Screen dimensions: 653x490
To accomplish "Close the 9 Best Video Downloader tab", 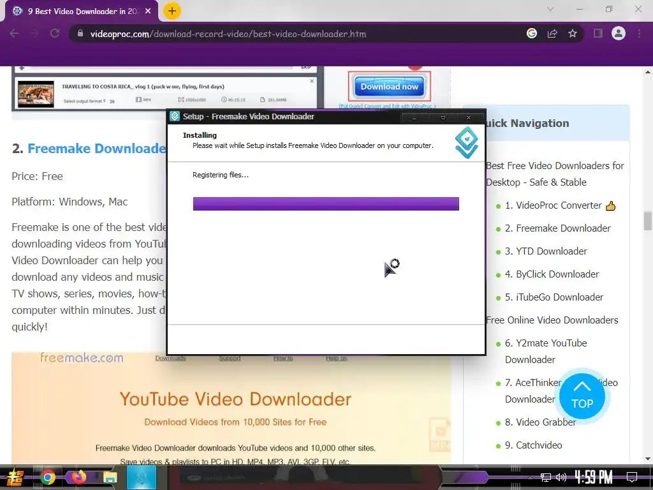I will (x=148, y=11).
